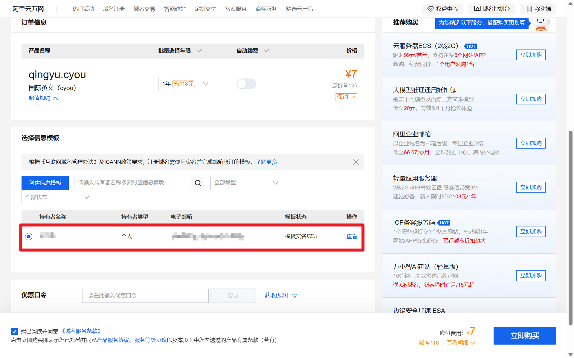Screen dimensions: 574x358
Task: Expand the 自动续费 header dropdown
Action: (x=266, y=51)
